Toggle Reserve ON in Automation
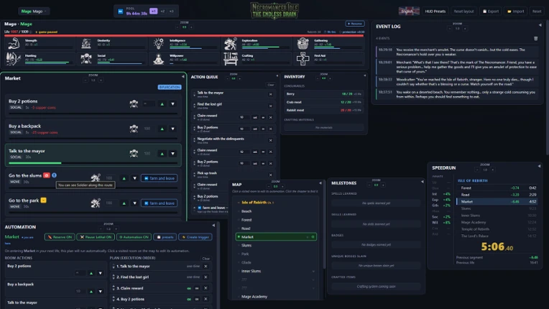 (x=60, y=237)
